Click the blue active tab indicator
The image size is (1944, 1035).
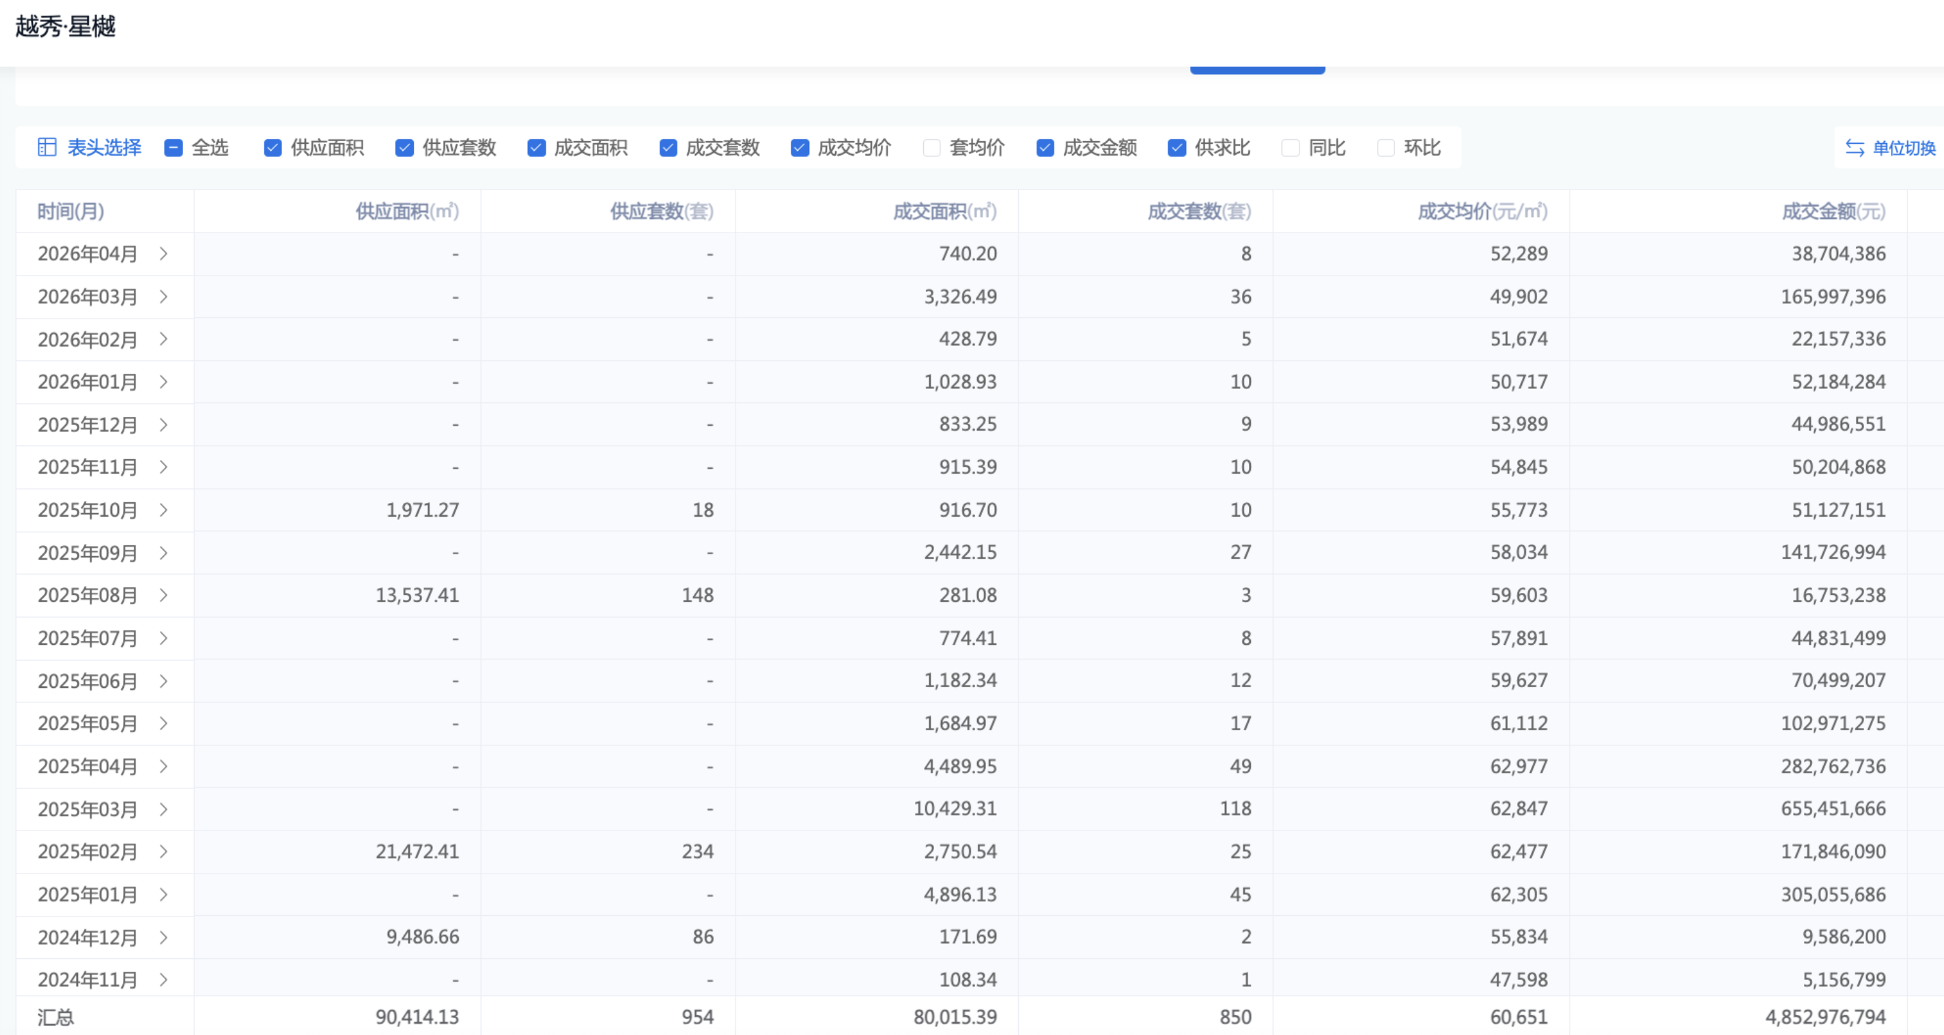point(1257,70)
